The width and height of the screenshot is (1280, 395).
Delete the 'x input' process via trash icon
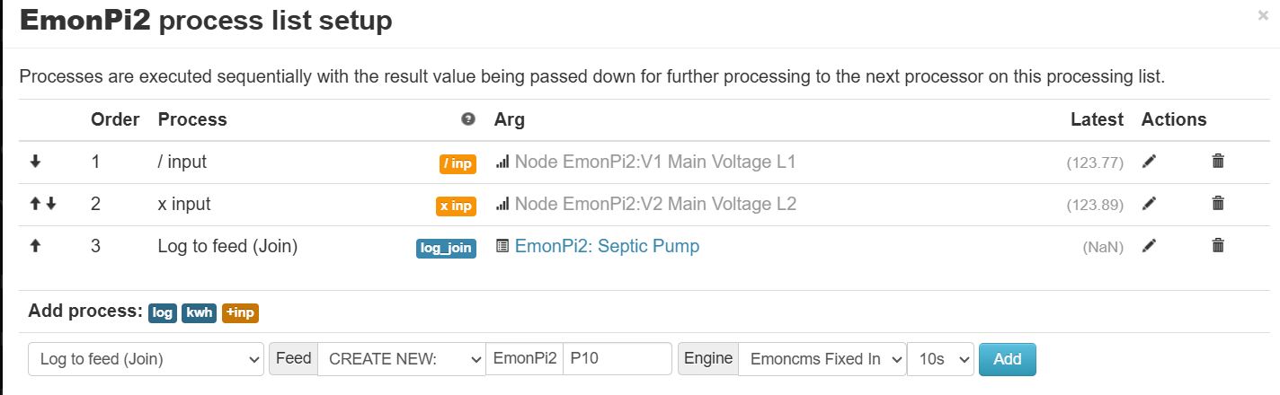pos(1218,204)
